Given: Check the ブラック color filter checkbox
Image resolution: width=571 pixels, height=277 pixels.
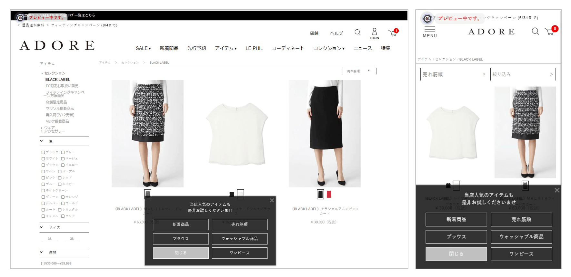Looking at the screenshot, I should [43, 152].
